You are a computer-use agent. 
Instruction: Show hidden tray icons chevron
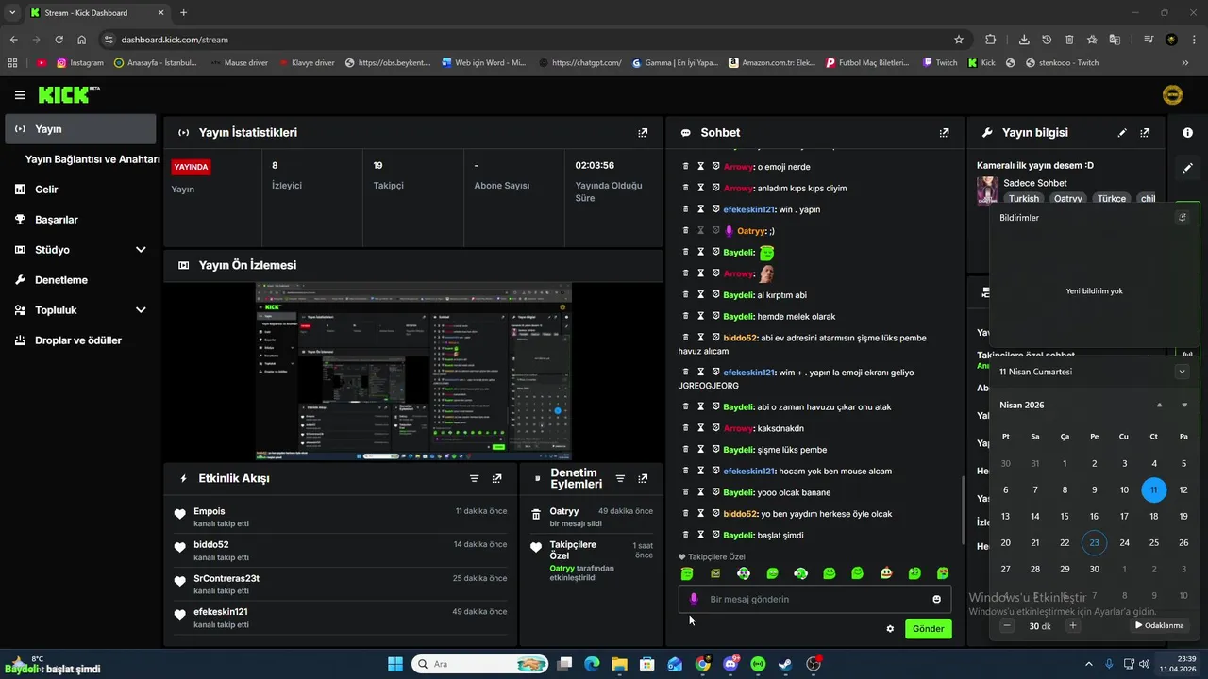pos(1088,664)
